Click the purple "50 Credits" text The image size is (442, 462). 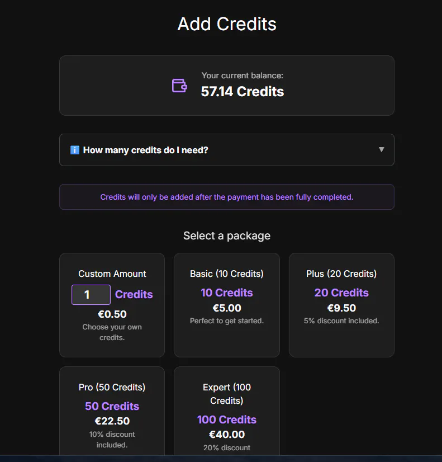click(112, 406)
